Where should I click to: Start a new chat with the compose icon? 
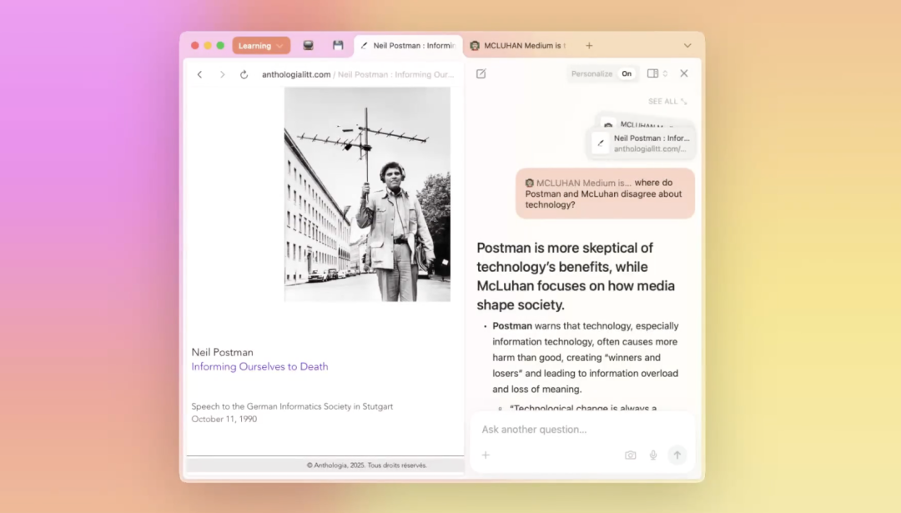click(481, 73)
